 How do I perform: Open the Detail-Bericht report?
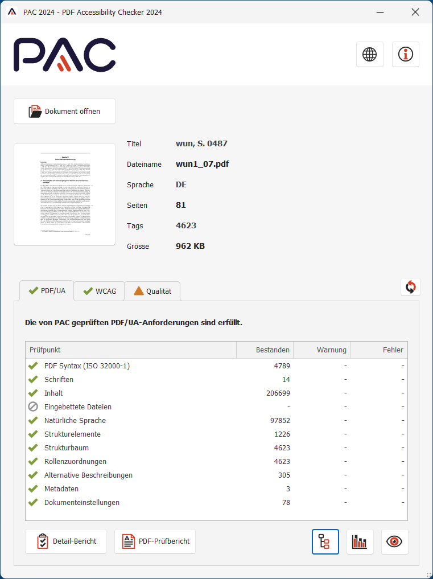(66, 541)
